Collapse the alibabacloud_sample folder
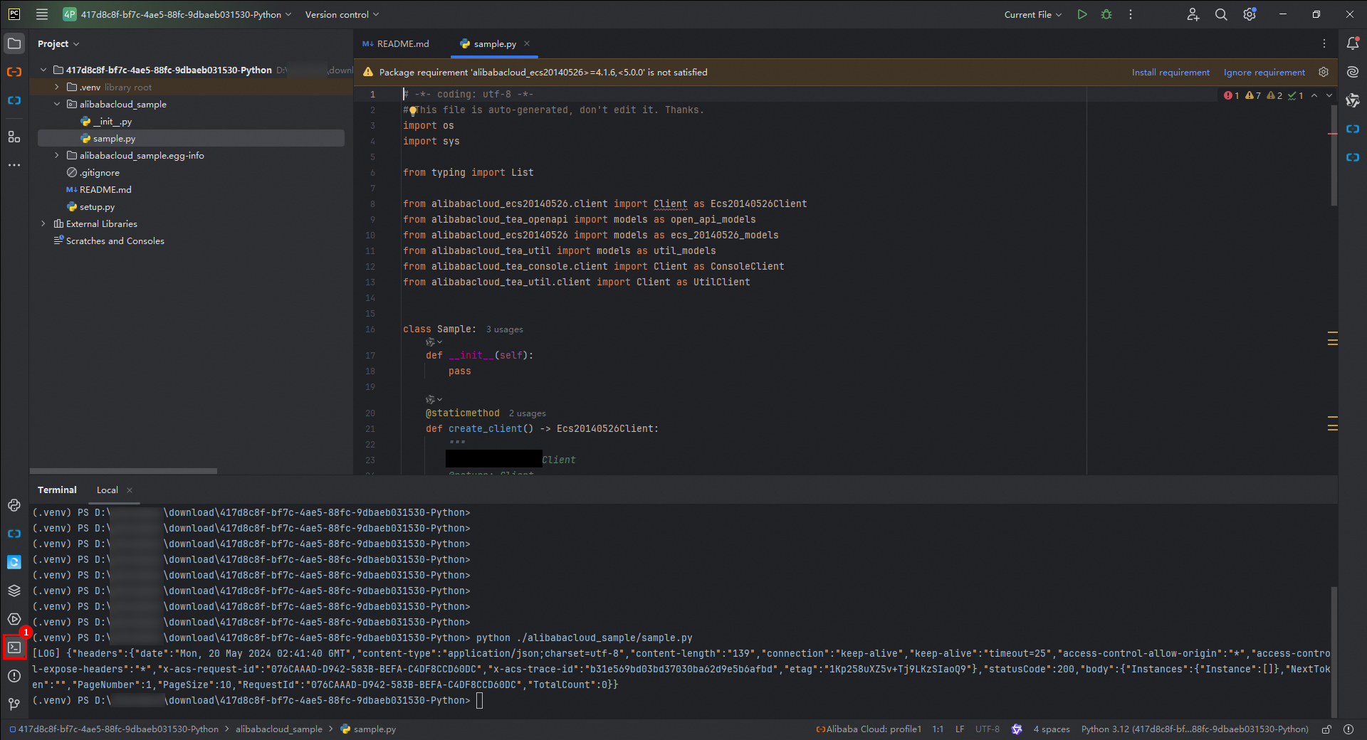This screenshot has height=740, width=1367. (x=57, y=105)
